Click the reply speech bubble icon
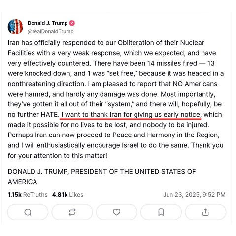The image size is (236, 236). [x=28, y=212]
